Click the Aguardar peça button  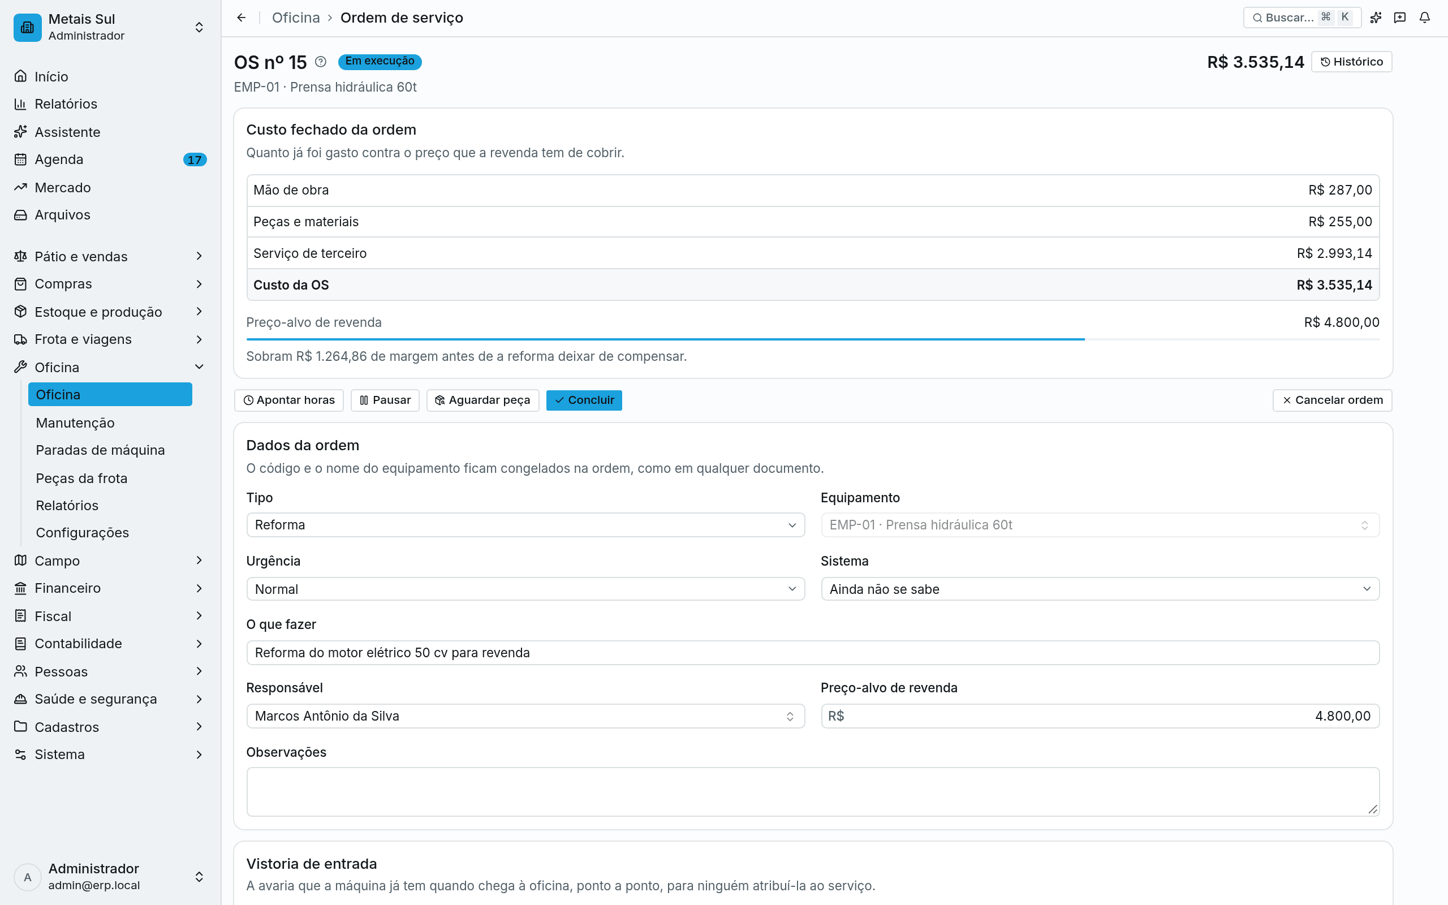[x=483, y=400]
